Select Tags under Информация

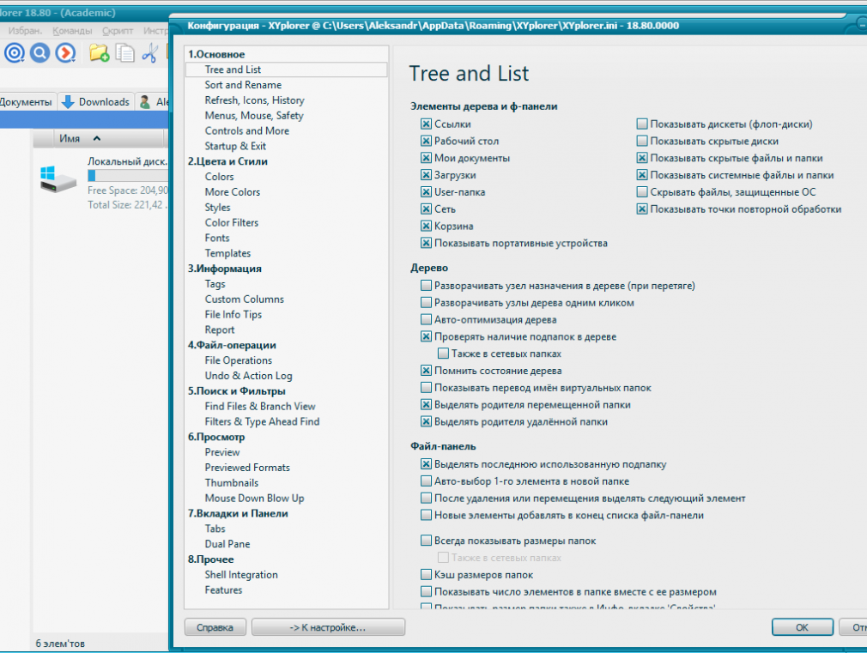(x=215, y=284)
